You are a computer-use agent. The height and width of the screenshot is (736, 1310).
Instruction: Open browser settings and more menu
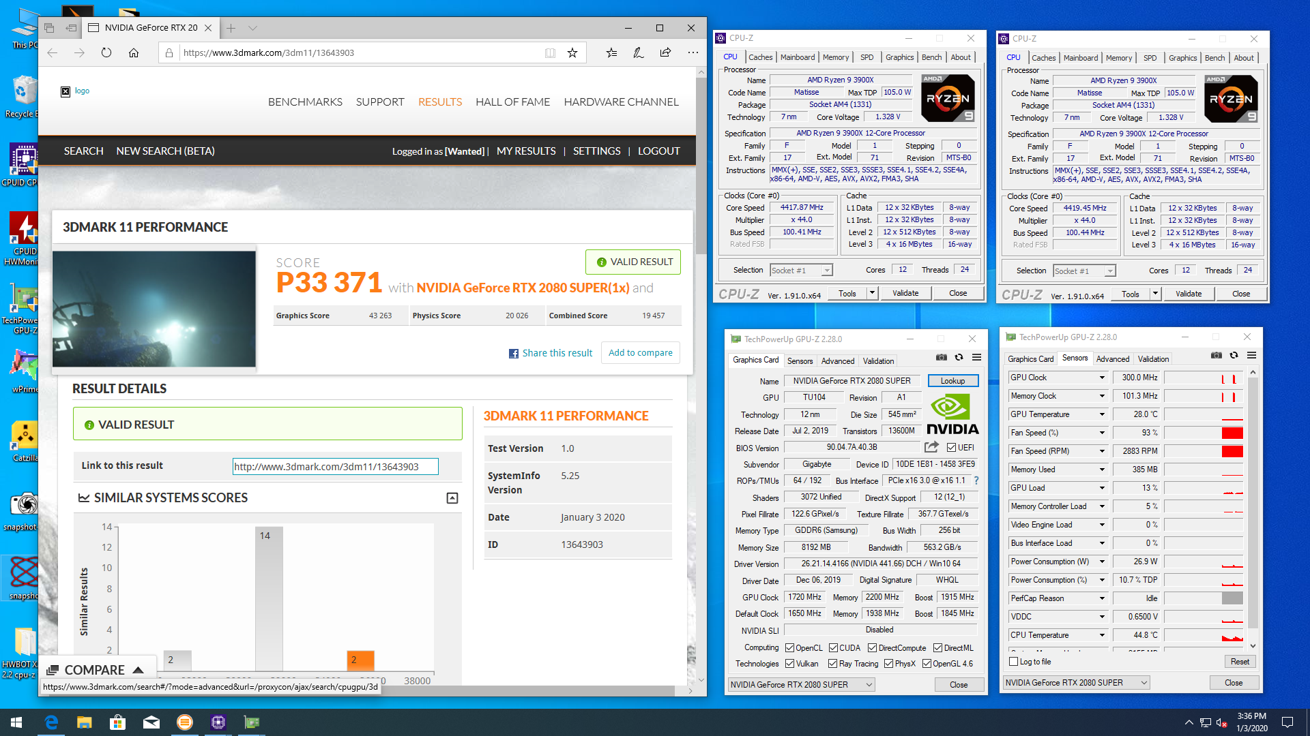click(693, 52)
